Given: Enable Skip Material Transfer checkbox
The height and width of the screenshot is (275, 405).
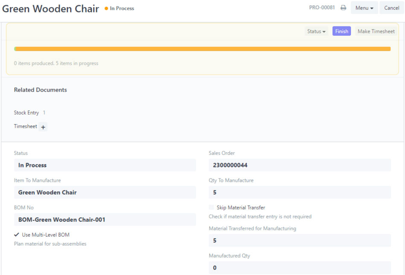Looking at the screenshot, I should 211,207.
